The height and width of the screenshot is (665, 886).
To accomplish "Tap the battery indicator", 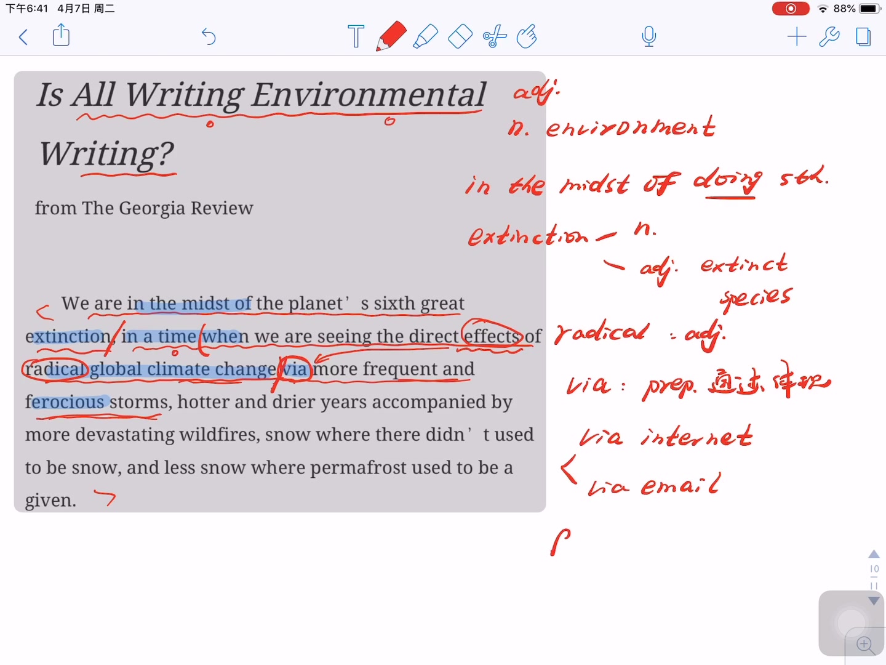I will (x=870, y=9).
